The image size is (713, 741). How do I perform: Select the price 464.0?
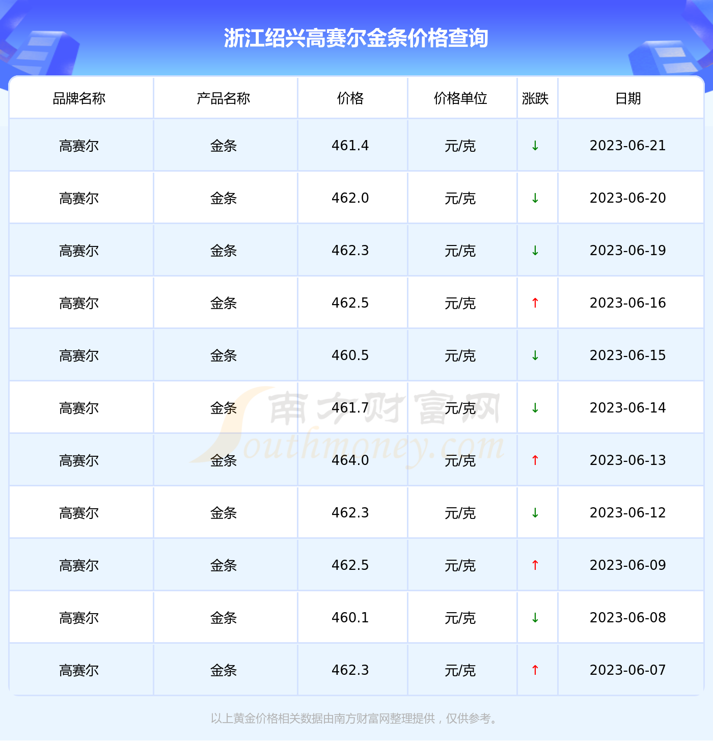pyautogui.click(x=350, y=460)
